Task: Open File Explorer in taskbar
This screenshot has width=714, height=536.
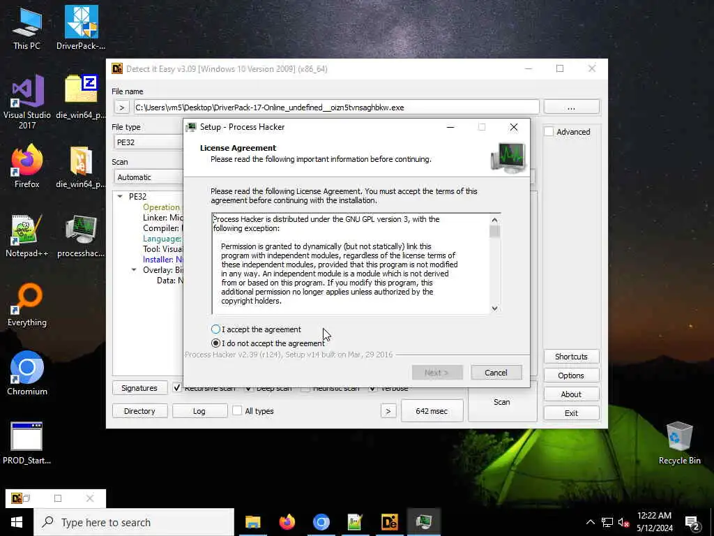Action: coord(252,522)
